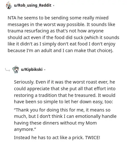The image size is (127, 149).
Task: Click the word 'Mom' in the quote
Action: (91, 123)
